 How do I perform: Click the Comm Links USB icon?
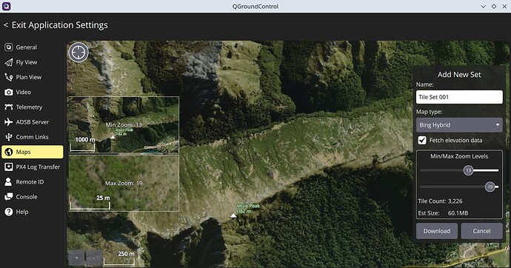pos(8,137)
